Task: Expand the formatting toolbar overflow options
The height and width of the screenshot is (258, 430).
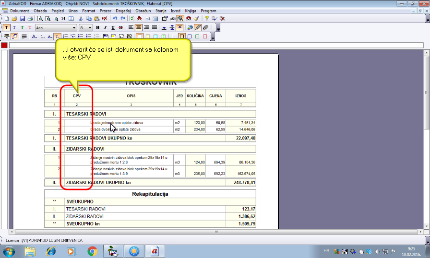Action: [x=218, y=28]
